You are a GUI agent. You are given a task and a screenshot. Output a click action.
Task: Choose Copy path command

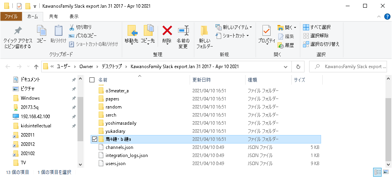tap(83, 36)
